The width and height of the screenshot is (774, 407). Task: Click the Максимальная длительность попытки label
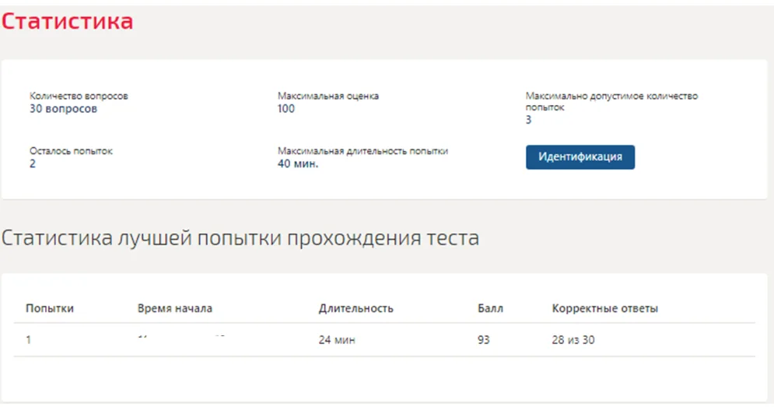click(x=362, y=151)
